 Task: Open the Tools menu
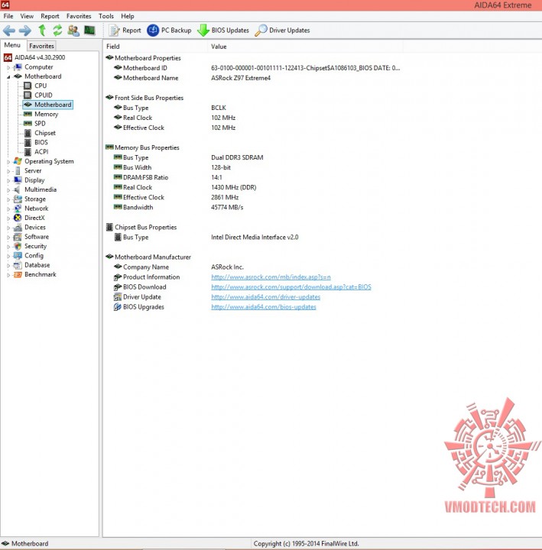click(106, 16)
